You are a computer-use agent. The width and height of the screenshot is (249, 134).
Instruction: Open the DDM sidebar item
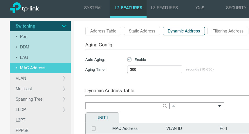coord(25,47)
